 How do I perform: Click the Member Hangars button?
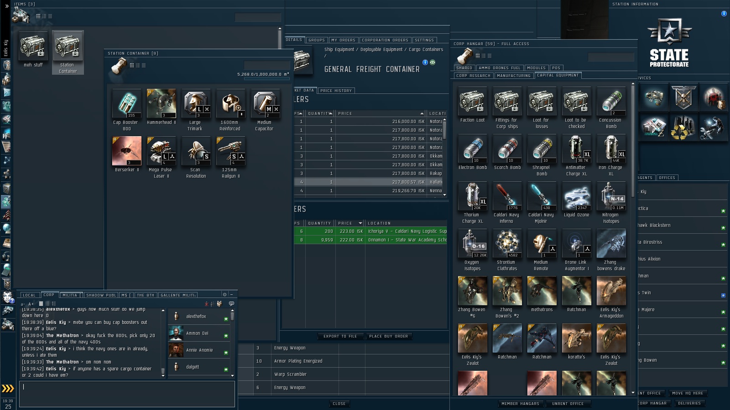click(521, 404)
